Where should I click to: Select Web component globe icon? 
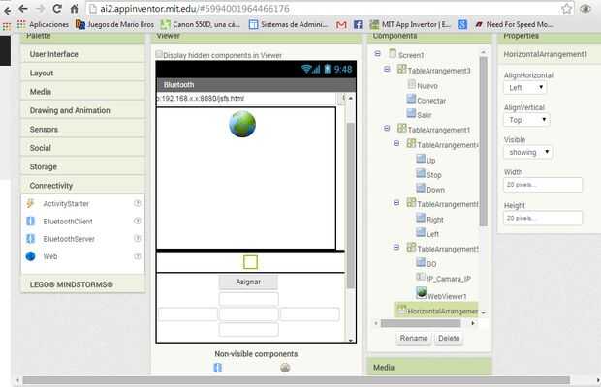[x=30, y=256]
